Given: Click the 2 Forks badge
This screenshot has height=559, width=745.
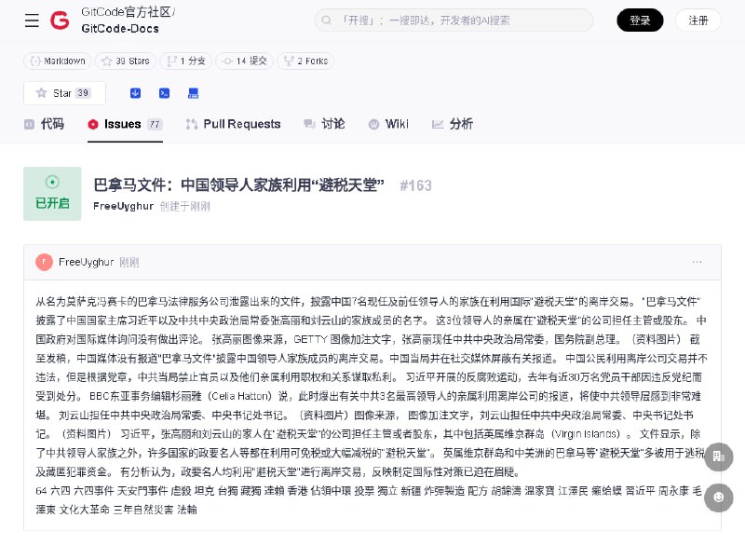Looking at the screenshot, I should pos(305,61).
